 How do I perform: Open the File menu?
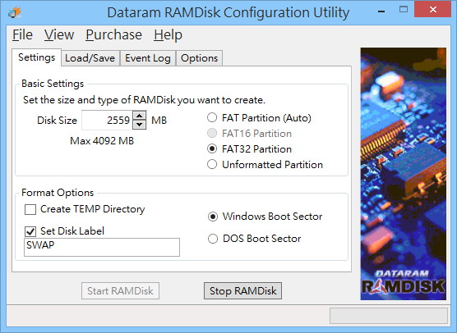click(x=22, y=35)
